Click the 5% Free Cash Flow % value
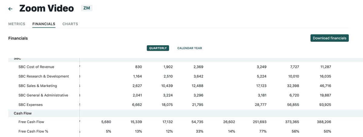This screenshot has width=363, height=137. coord(109,131)
